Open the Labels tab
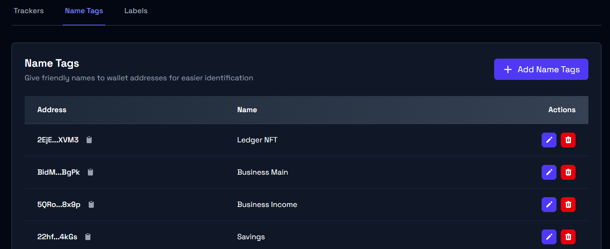 coord(136,11)
